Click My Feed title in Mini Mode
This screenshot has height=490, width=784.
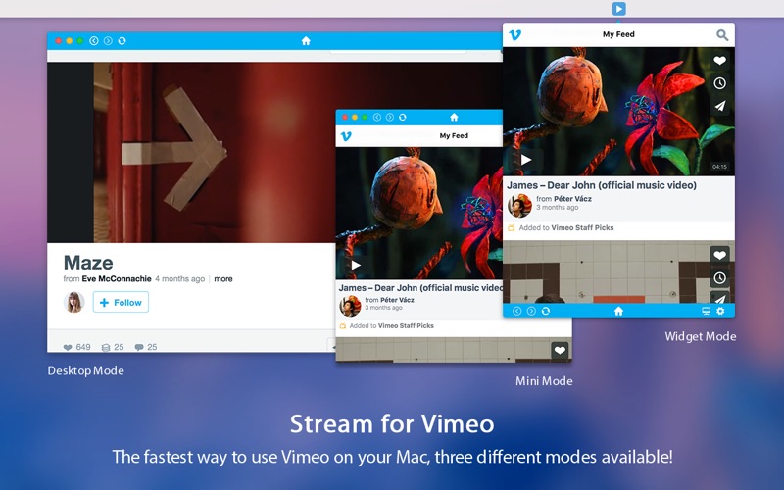pos(454,135)
